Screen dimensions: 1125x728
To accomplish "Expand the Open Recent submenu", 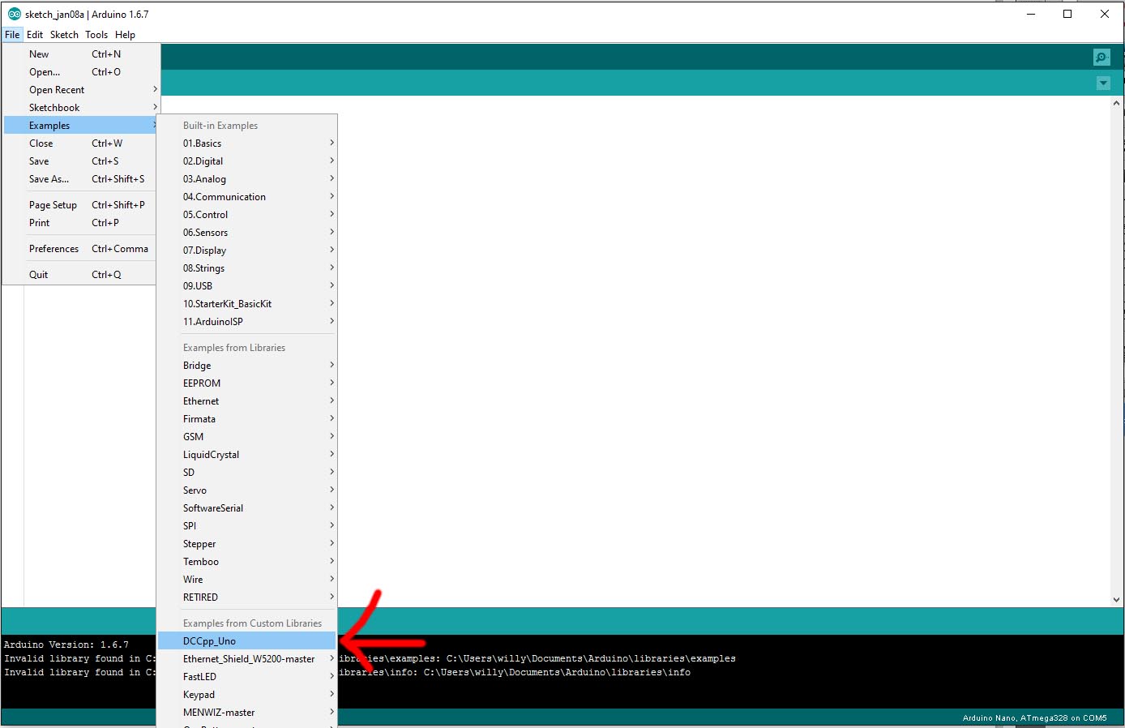I will pyautogui.click(x=81, y=90).
